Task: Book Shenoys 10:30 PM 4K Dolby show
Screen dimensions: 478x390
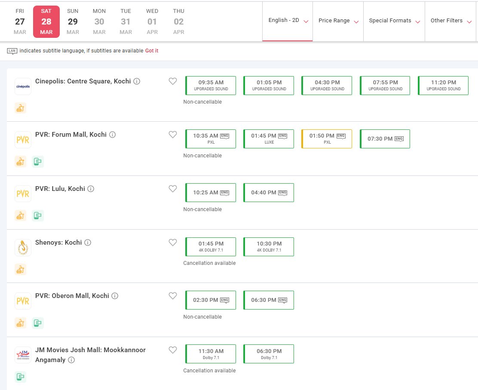Action: pos(269,247)
